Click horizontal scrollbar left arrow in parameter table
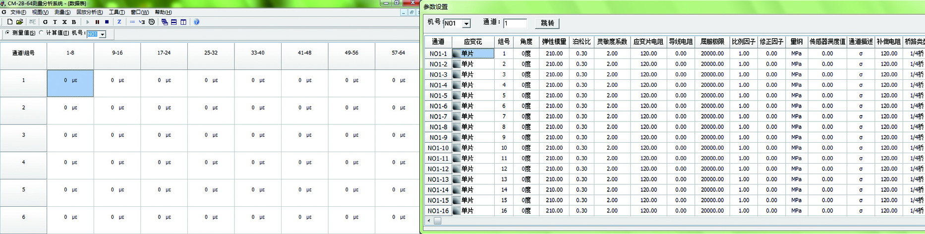 pyautogui.click(x=429, y=221)
